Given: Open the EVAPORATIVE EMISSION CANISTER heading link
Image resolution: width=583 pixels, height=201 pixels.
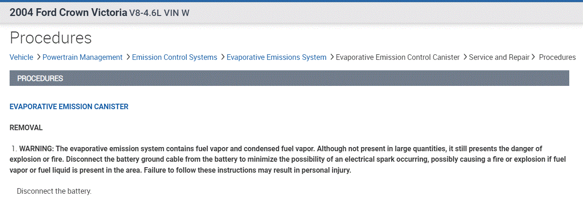Looking at the screenshot, I should (69, 107).
